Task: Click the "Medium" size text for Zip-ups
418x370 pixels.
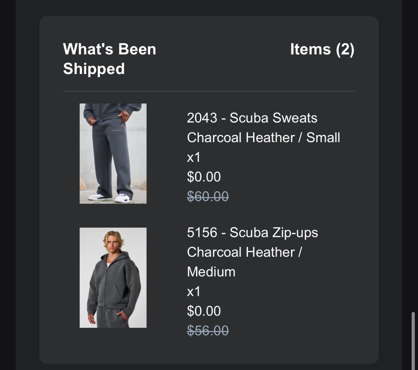Action: (211, 272)
